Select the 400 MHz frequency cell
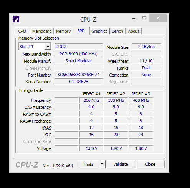 coord(141,100)
